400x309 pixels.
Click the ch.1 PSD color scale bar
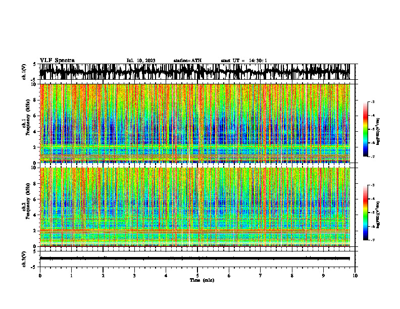pyautogui.click(x=365, y=129)
